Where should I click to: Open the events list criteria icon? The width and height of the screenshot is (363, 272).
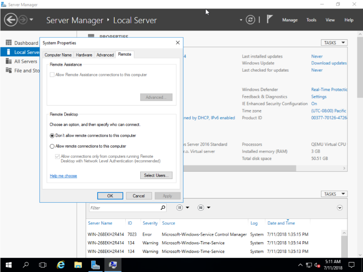(x=179, y=208)
